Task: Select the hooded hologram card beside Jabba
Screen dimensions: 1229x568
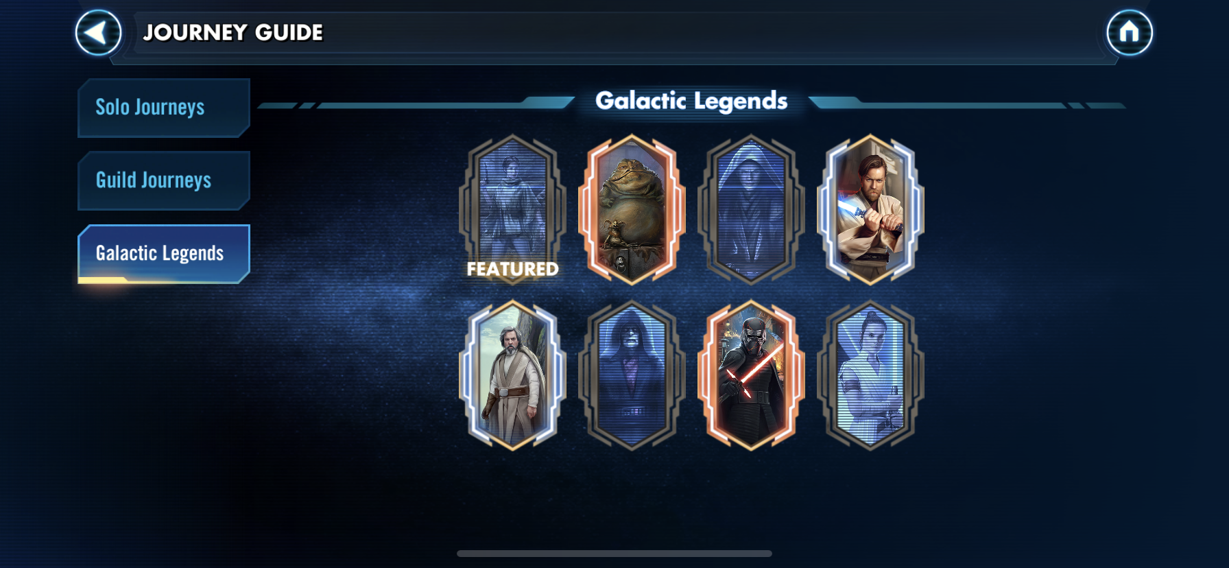Action: (x=751, y=209)
